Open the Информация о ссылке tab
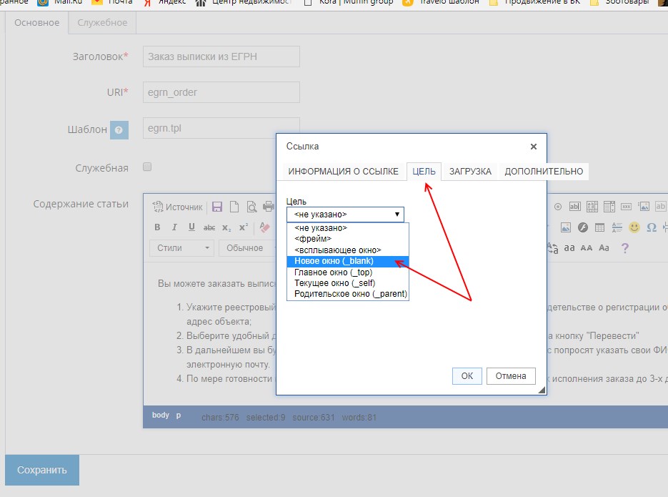 (x=343, y=172)
